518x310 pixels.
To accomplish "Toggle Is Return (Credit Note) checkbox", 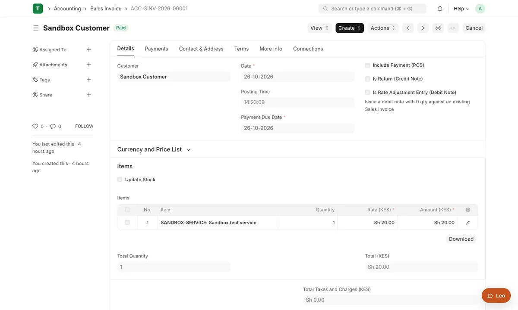I will [x=368, y=79].
